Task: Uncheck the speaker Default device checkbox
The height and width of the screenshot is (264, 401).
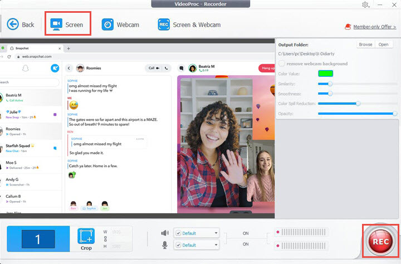Action: click(178, 233)
